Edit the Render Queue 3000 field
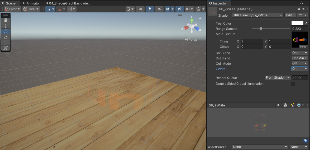Viewport: 310px width, 150px height. click(300, 78)
